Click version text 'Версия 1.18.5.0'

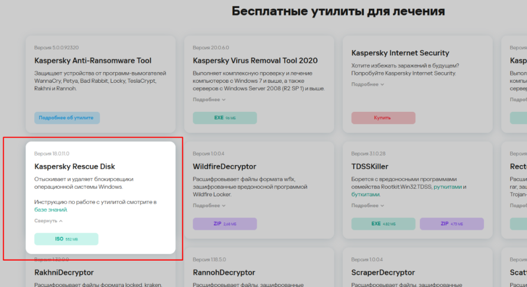209,260
